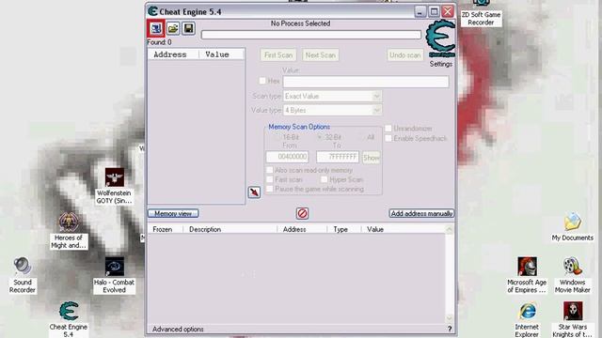Screen dimensions: 602x338
Task: Open Cheat Engine logo Settings
Action: (x=441, y=43)
